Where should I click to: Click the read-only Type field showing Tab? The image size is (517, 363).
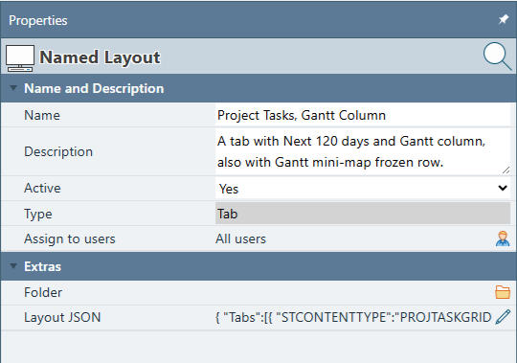click(x=363, y=214)
